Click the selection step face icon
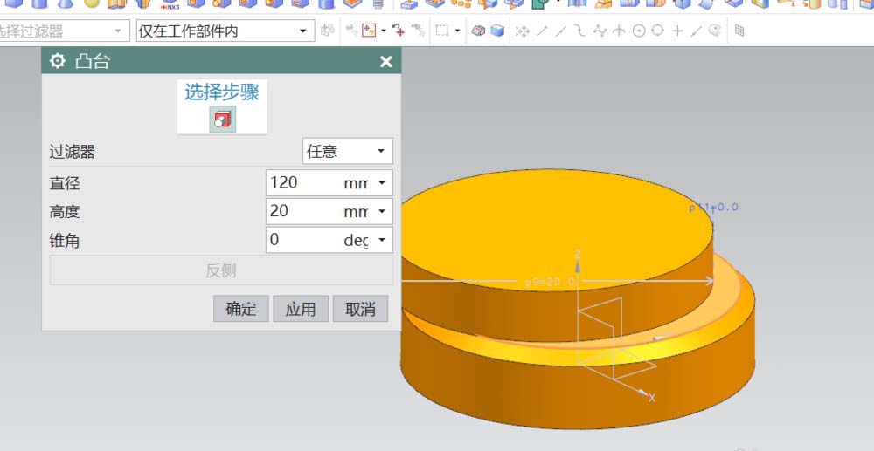 tap(222, 120)
